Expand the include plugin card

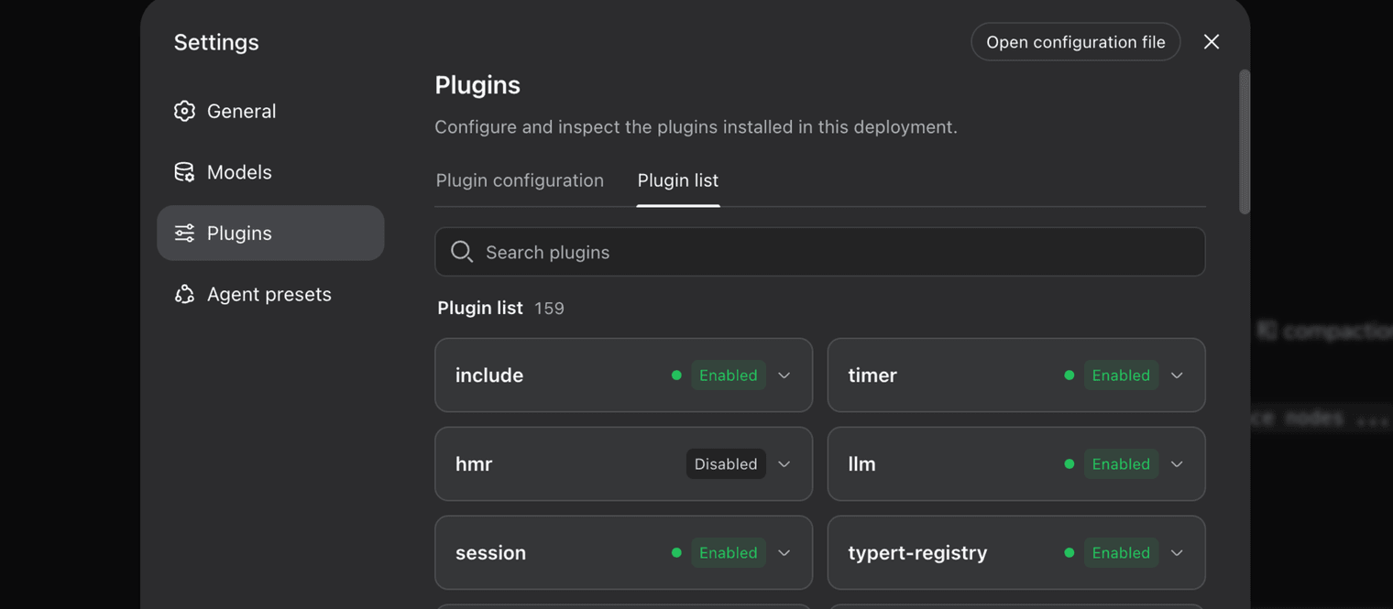pyautogui.click(x=784, y=375)
